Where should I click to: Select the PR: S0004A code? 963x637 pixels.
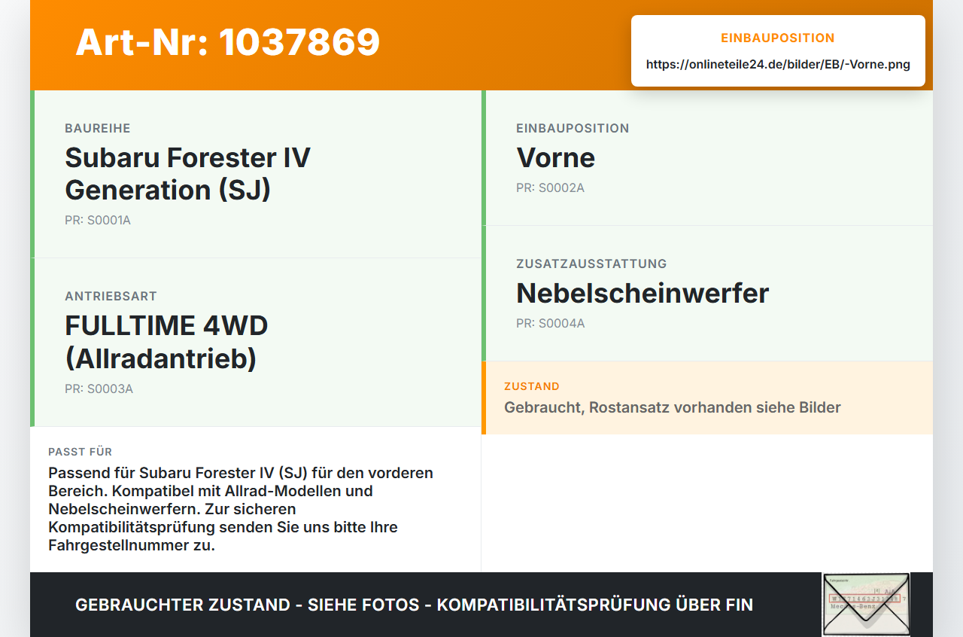tap(550, 324)
